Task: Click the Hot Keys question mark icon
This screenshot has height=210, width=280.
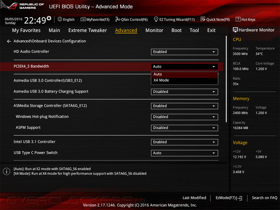Action: tap(238, 19)
